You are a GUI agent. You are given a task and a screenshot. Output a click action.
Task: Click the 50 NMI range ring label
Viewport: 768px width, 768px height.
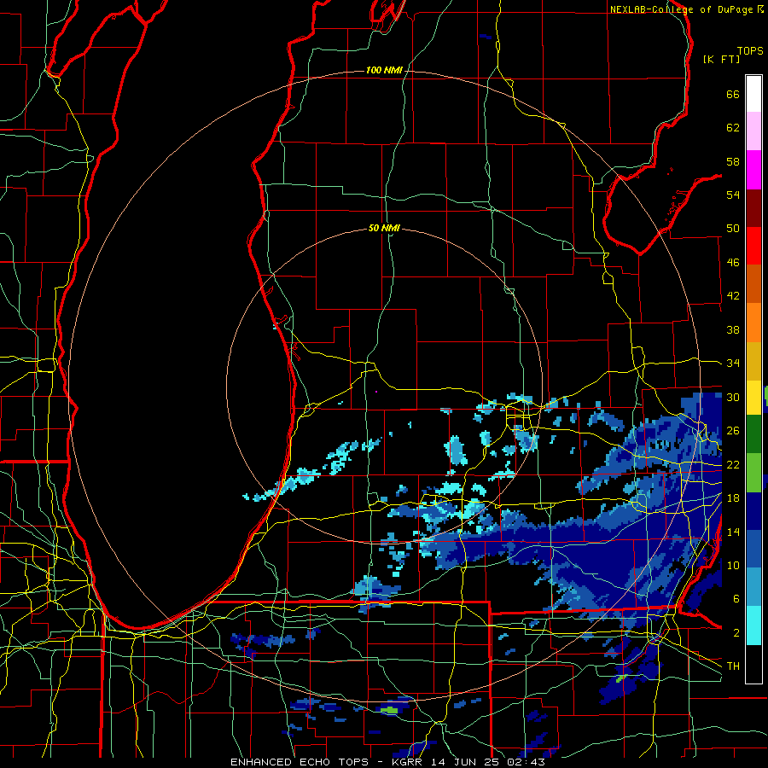pyautogui.click(x=384, y=228)
